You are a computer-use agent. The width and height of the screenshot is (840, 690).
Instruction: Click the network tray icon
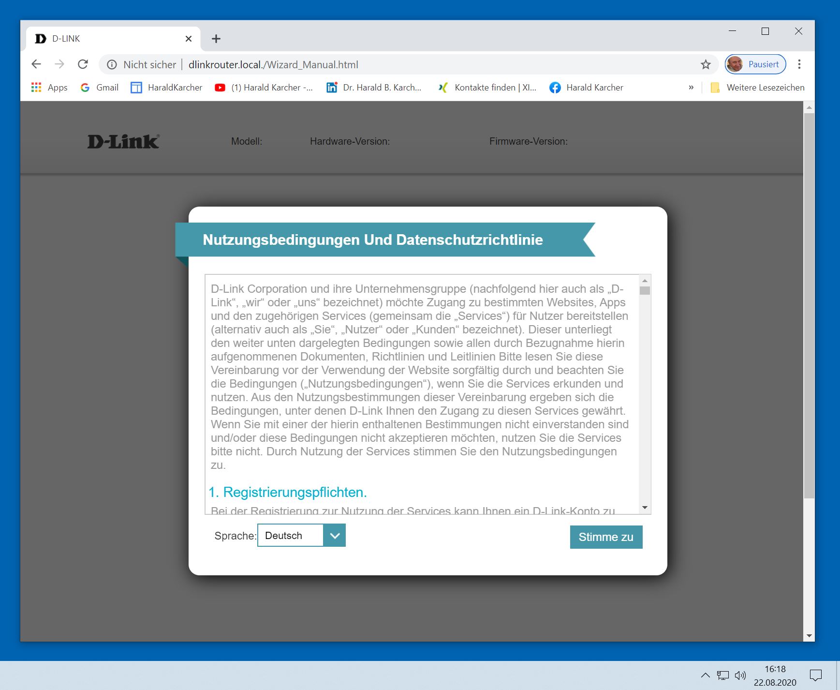tap(723, 675)
